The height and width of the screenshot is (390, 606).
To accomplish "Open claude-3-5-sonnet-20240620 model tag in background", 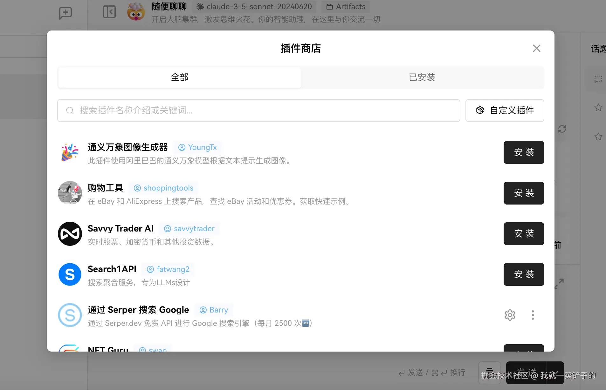I will point(254,6).
